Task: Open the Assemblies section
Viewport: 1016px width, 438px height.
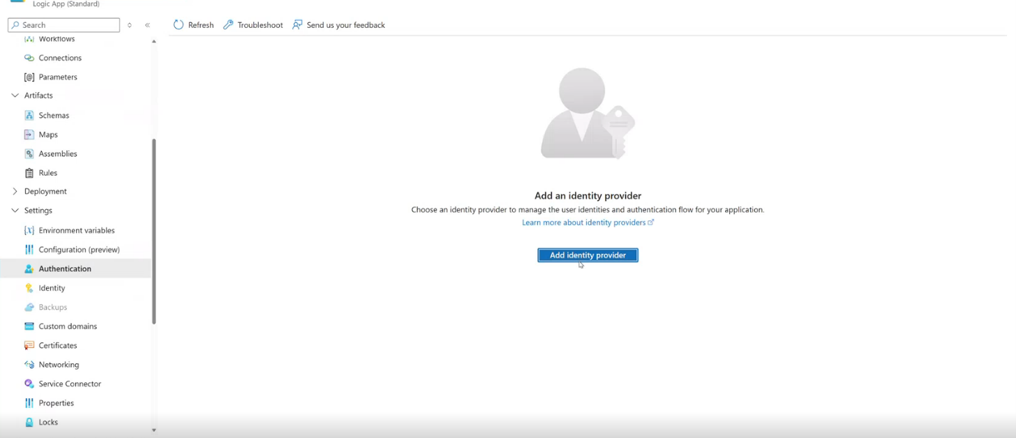Action: point(58,153)
